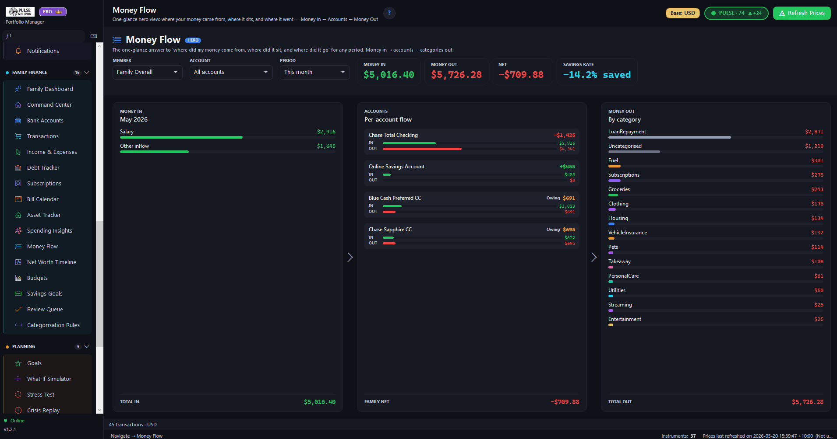Open the All accounts dropdown
Viewport: 837px width, 439px height.
[x=231, y=72]
